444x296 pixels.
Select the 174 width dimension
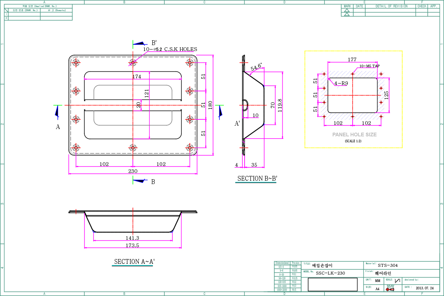[137, 77]
